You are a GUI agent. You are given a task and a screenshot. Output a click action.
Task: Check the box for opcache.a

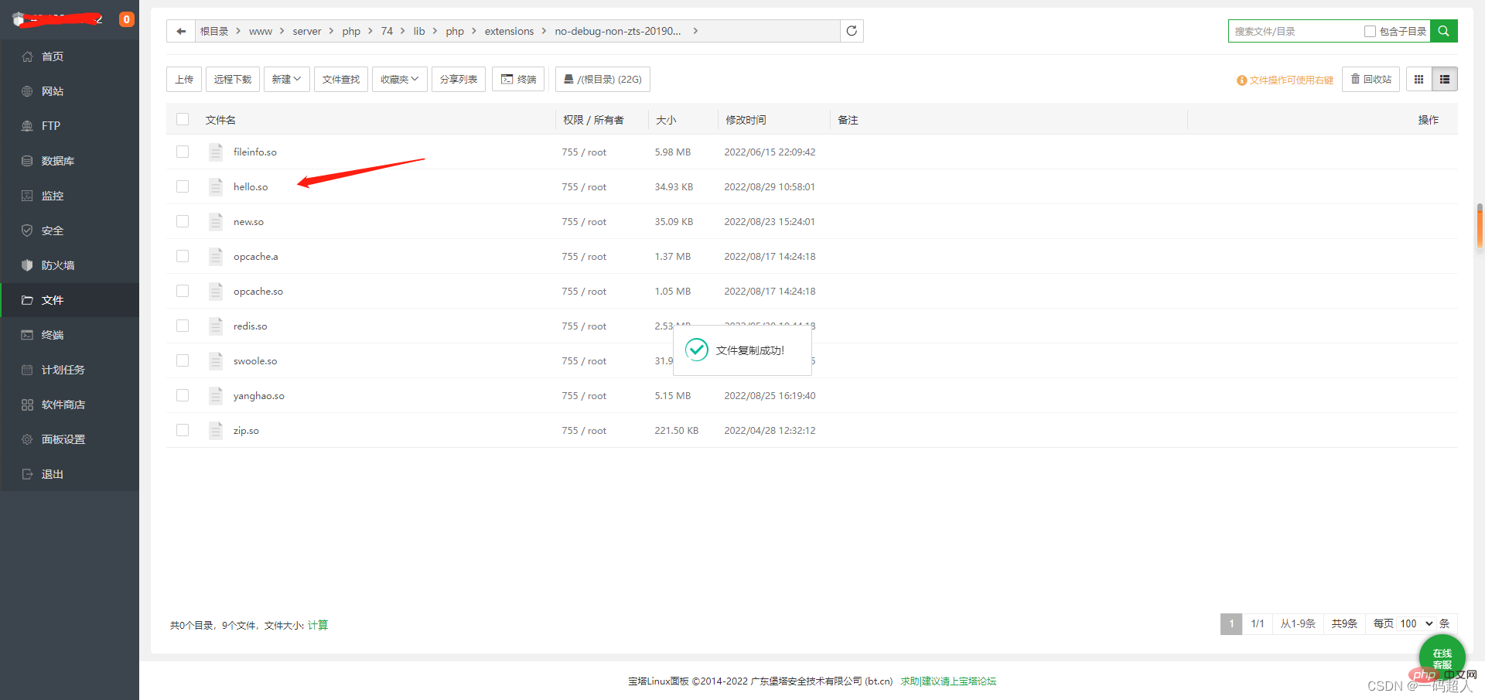(183, 256)
